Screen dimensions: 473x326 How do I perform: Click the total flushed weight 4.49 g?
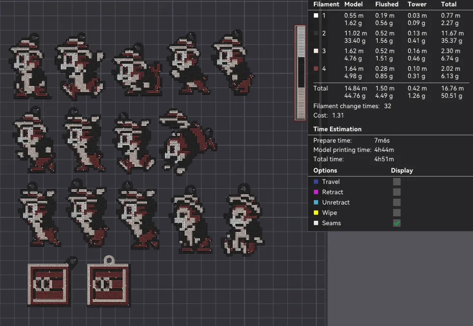384,96
